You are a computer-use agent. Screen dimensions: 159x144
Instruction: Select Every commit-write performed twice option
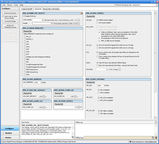click(x=97, y=57)
